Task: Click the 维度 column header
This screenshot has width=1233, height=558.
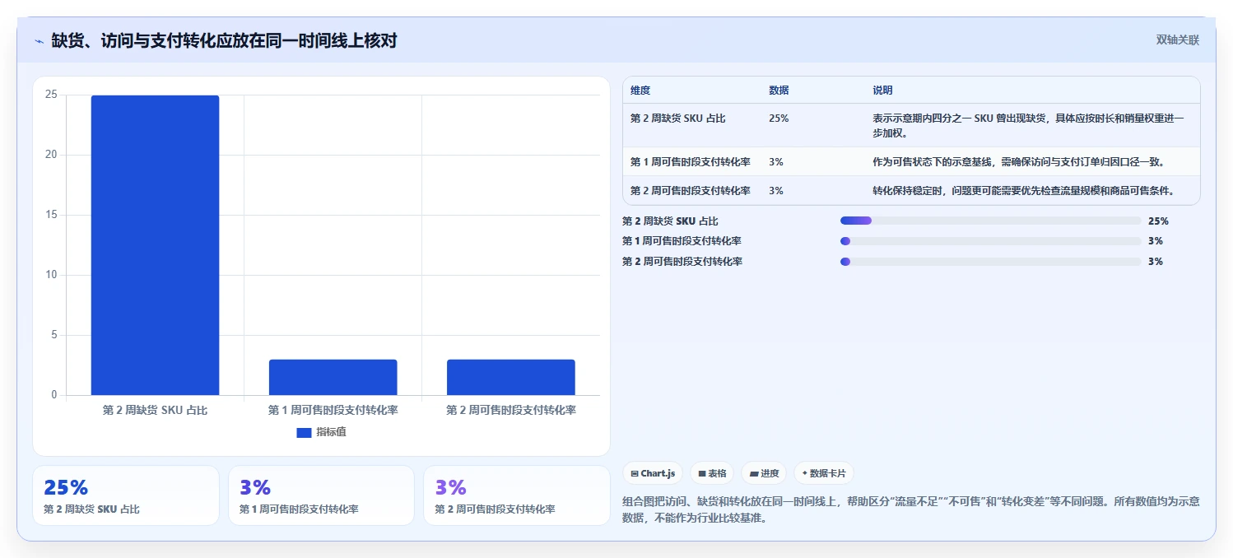Action: [640, 91]
